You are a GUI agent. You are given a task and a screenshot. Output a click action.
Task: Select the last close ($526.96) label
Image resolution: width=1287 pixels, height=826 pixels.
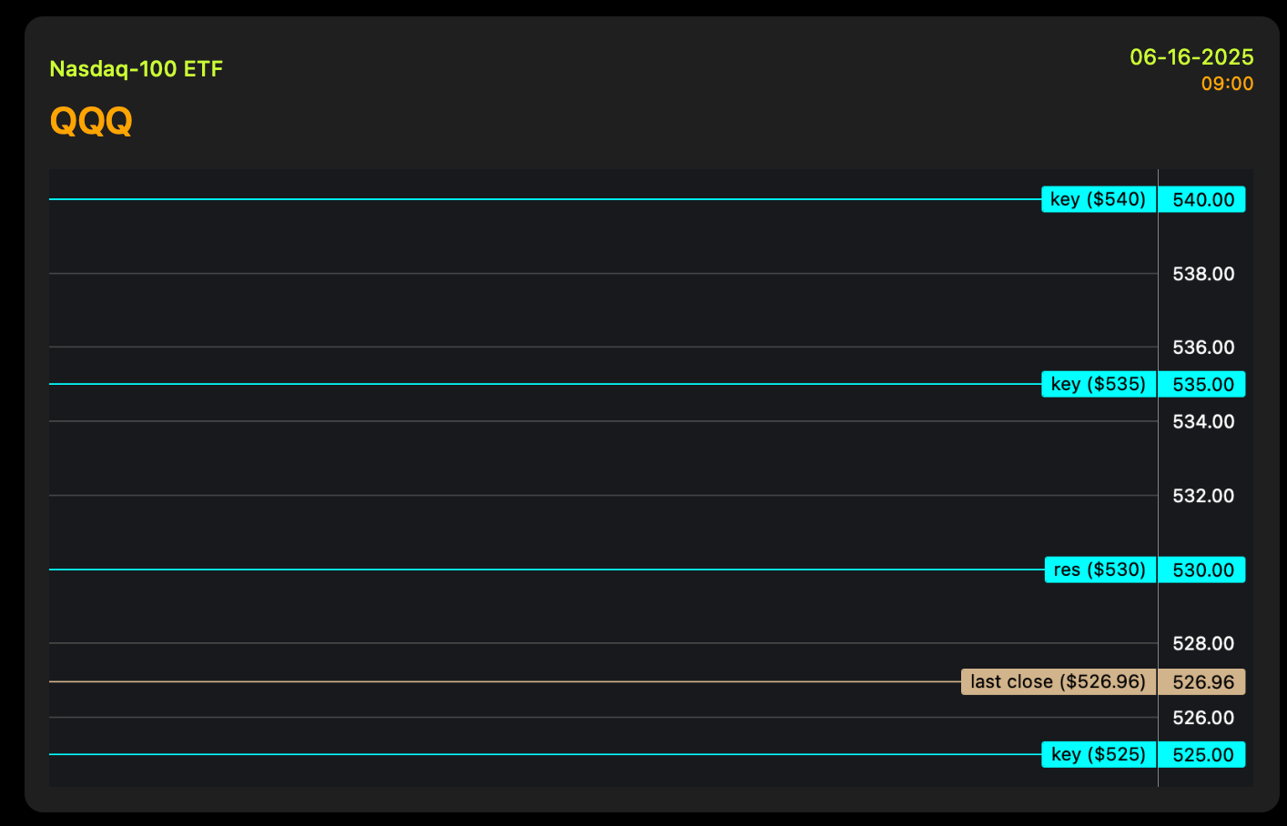point(1059,681)
